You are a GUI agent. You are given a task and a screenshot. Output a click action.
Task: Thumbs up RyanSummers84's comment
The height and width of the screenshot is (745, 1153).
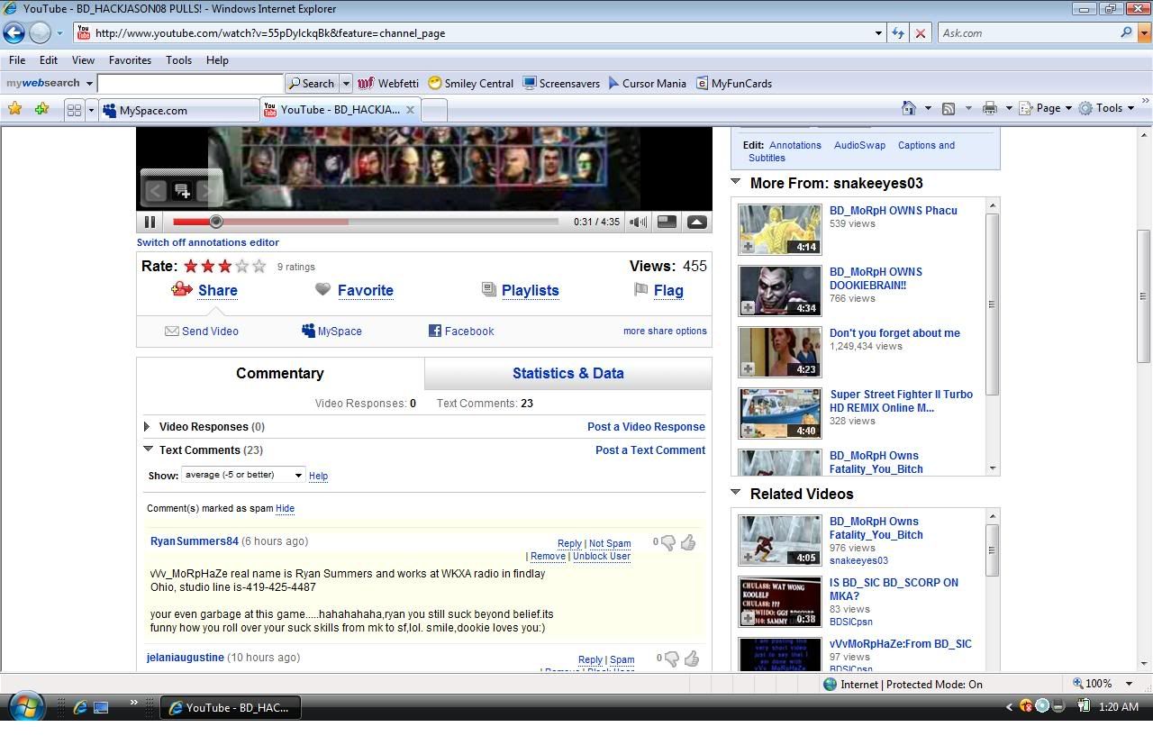pyautogui.click(x=688, y=542)
